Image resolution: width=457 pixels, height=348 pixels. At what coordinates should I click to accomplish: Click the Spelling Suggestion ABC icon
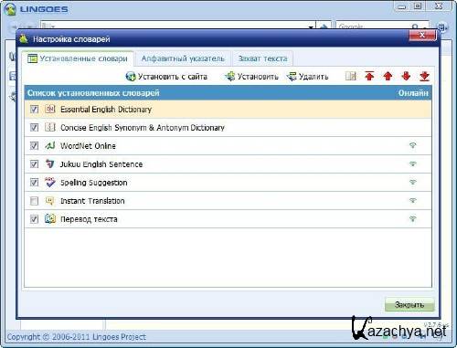(50, 182)
